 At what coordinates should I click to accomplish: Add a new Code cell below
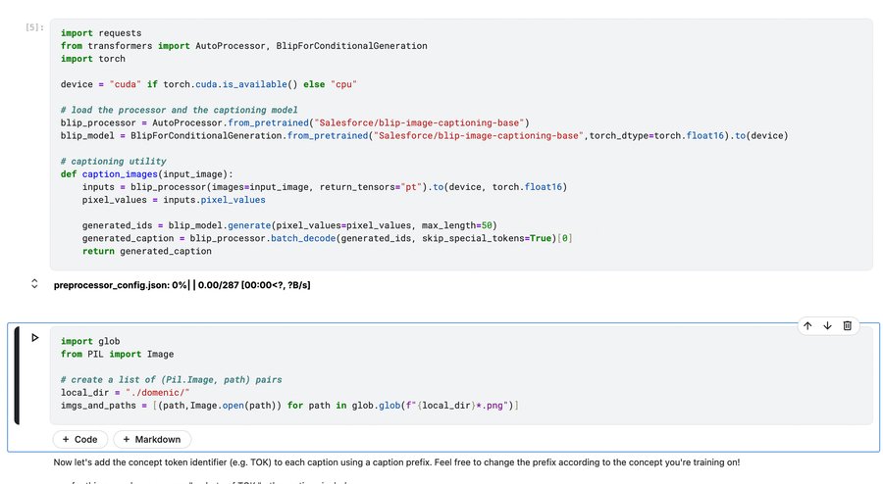79,440
